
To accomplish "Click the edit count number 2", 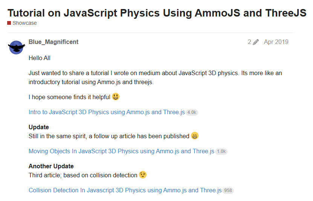I will (x=249, y=42).
